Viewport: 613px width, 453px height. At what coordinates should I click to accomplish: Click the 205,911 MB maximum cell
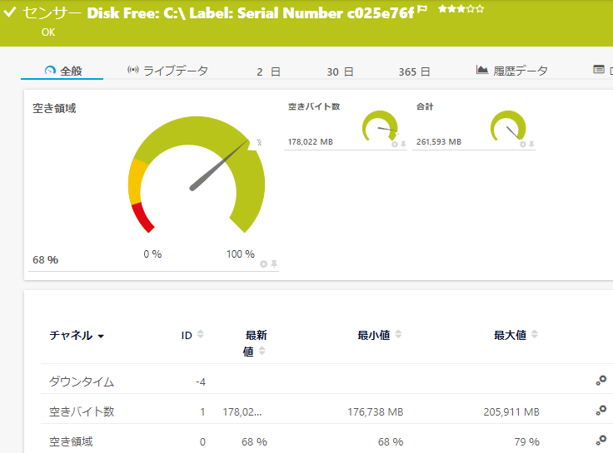511,412
